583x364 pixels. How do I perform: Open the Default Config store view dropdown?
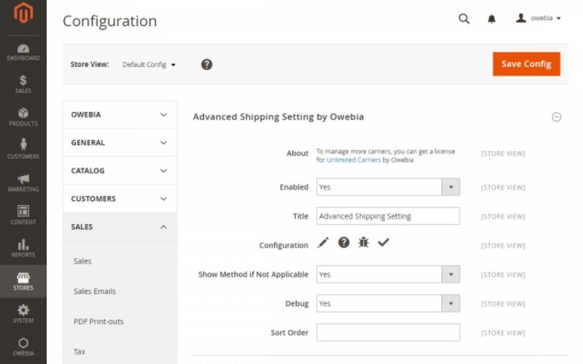(x=149, y=65)
